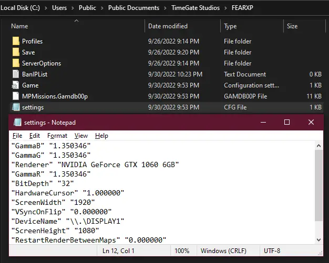
Task: Go to Local Disk (C:) in the breadcrumb
Action: click(20, 8)
